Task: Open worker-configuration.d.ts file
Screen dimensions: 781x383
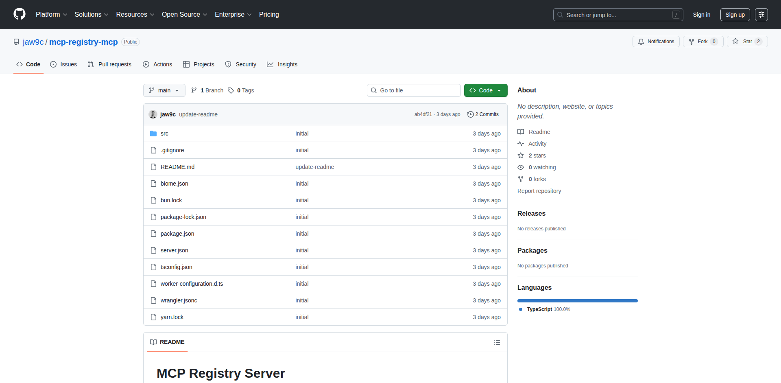Action: pyautogui.click(x=192, y=284)
